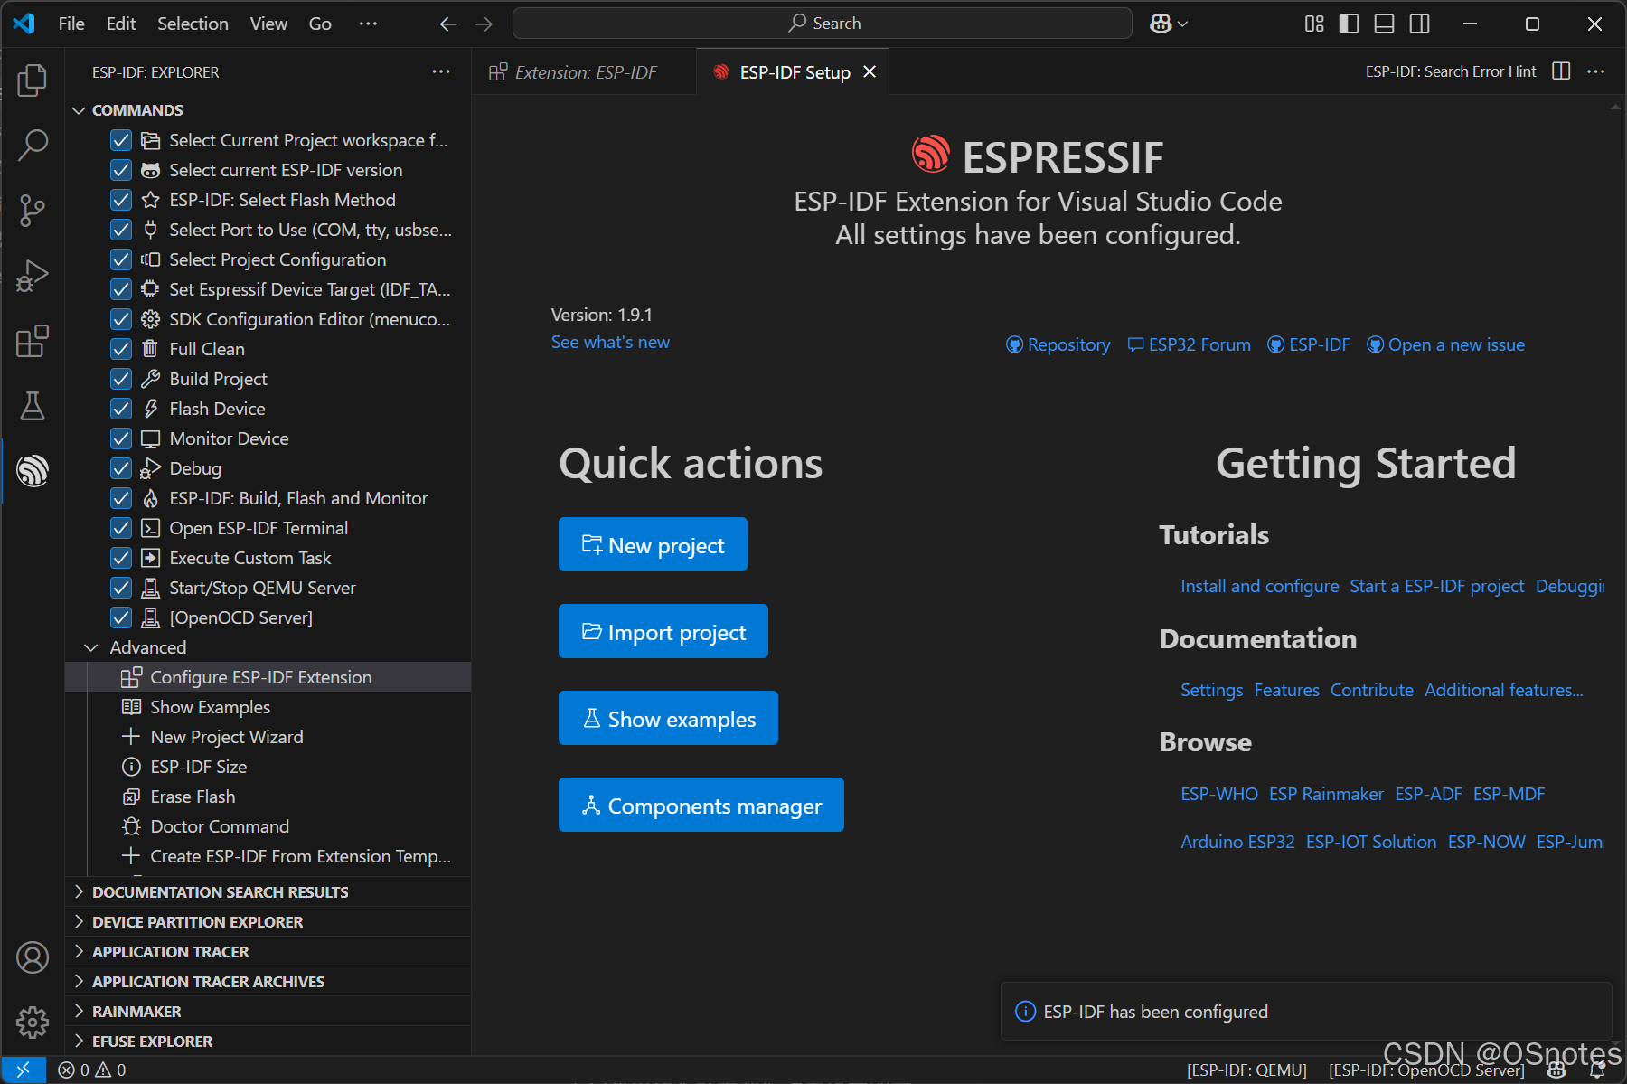
Task: Close the ESP-IDF Setup tab
Action: tap(870, 71)
